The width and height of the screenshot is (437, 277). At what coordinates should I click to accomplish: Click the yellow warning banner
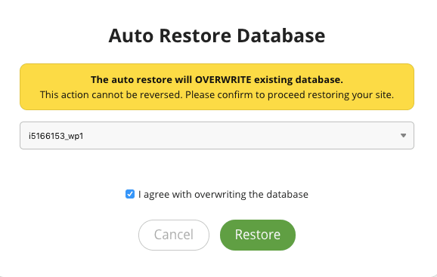tap(217, 87)
